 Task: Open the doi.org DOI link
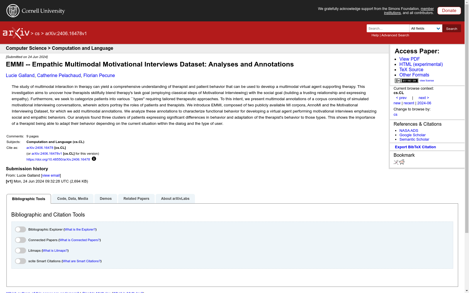[58, 159]
